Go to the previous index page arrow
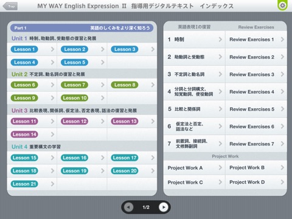Viewport: 292px width, 219px height. pos(128,207)
